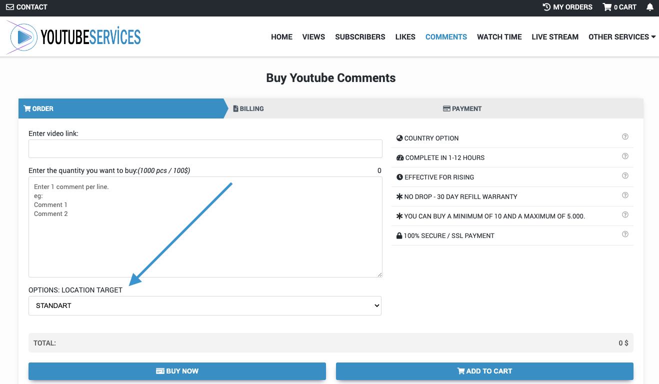
Task: Click the lock icon beside Secure Payment
Action: tap(399, 235)
